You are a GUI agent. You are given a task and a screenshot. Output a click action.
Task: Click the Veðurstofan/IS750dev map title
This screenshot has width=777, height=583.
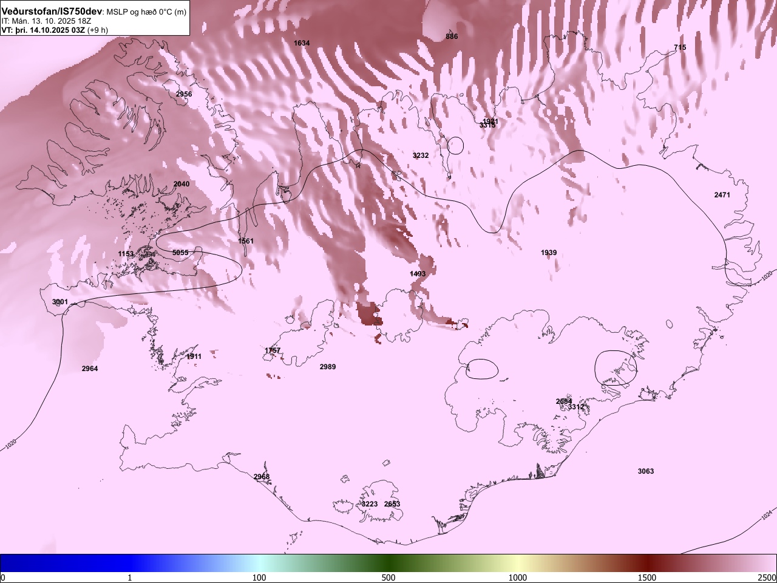coord(52,12)
